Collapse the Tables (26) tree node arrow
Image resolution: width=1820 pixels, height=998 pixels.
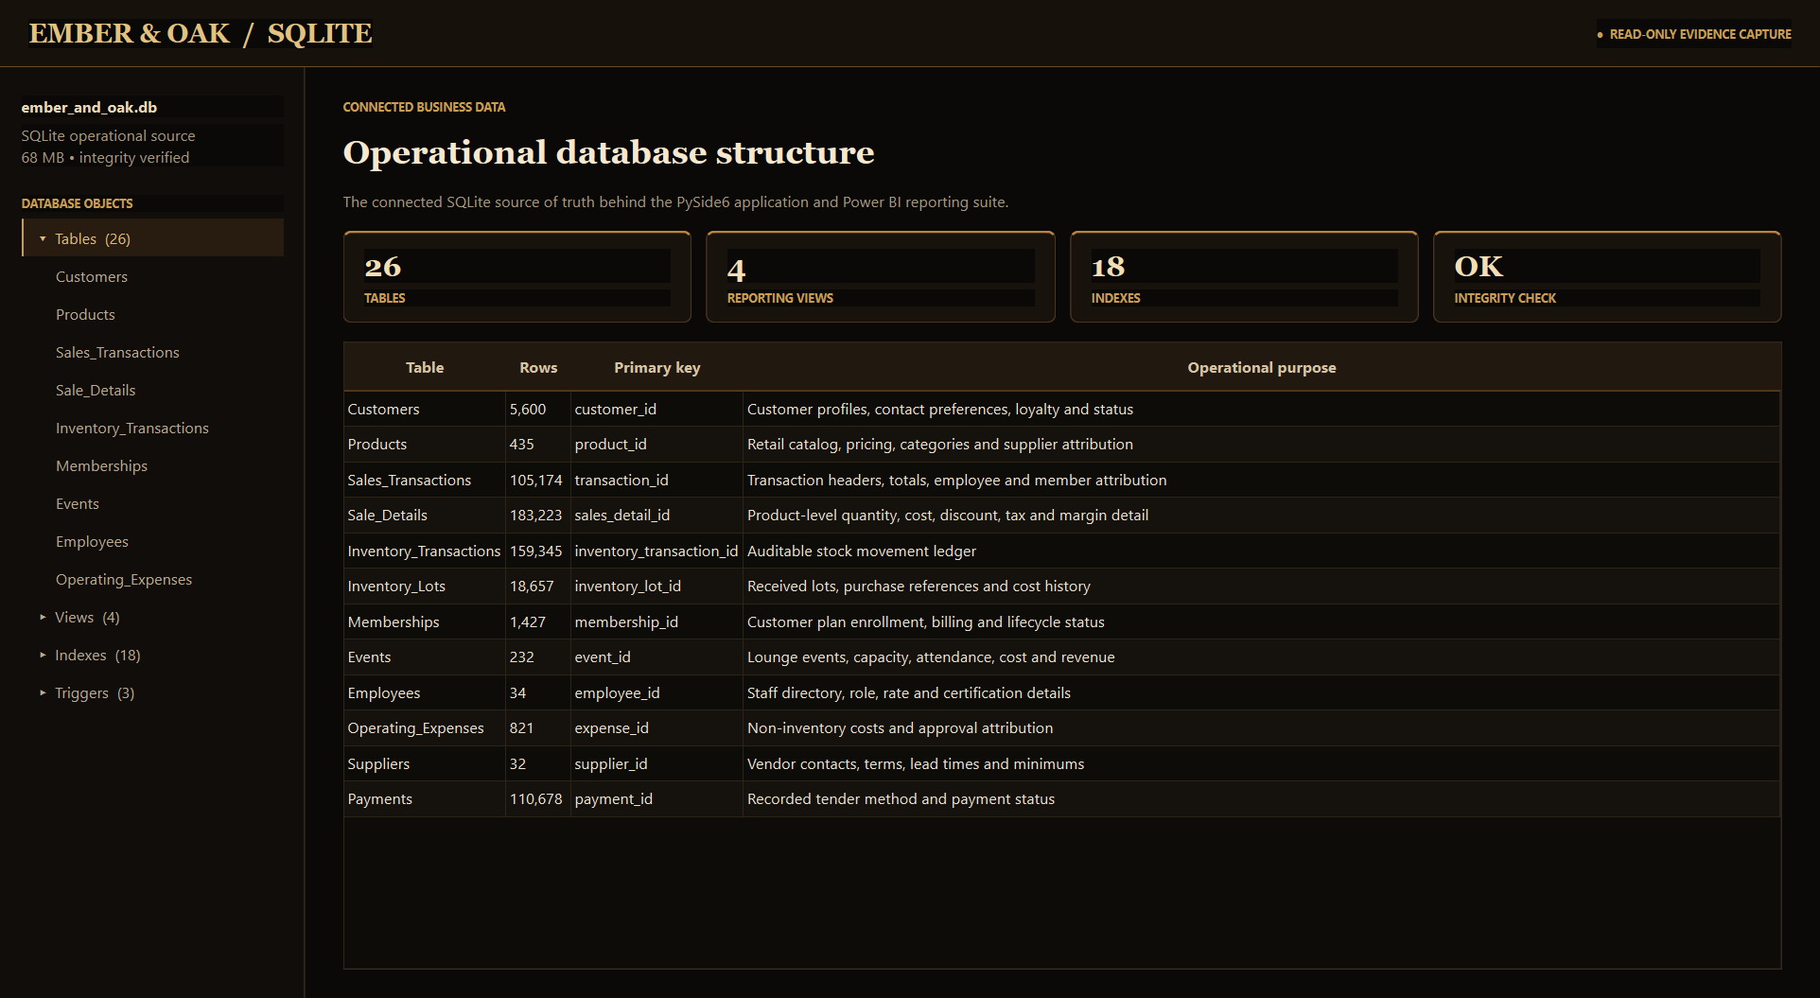coord(43,238)
